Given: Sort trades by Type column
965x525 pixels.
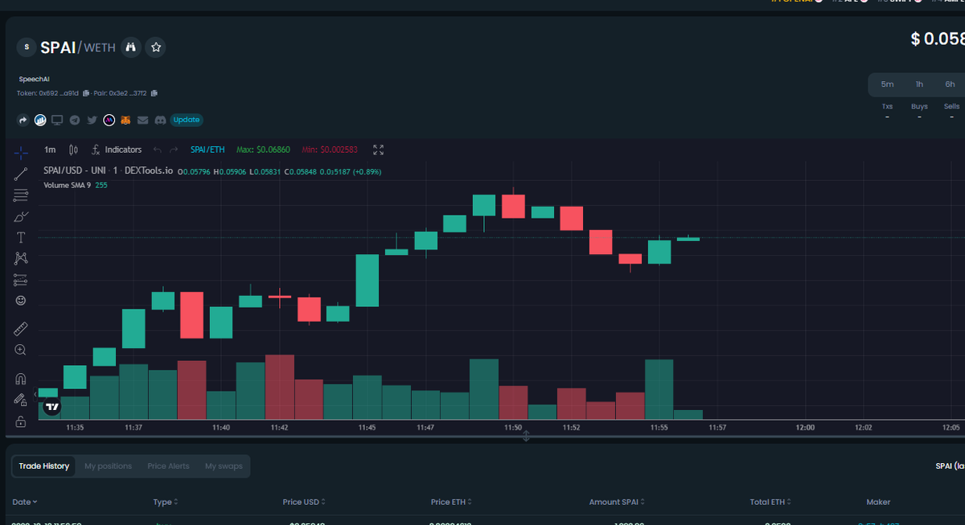Looking at the screenshot, I should (x=165, y=502).
